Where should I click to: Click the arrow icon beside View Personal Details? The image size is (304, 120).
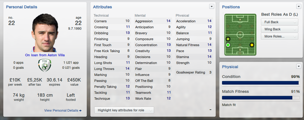(80, 110)
